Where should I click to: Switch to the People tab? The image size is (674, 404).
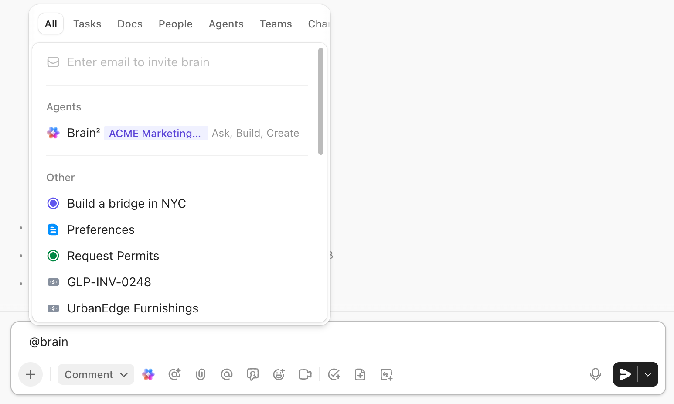pyautogui.click(x=175, y=24)
